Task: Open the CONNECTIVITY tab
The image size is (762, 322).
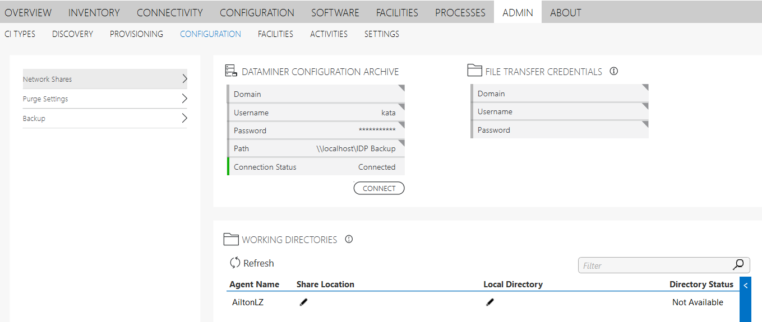Action: pyautogui.click(x=170, y=12)
